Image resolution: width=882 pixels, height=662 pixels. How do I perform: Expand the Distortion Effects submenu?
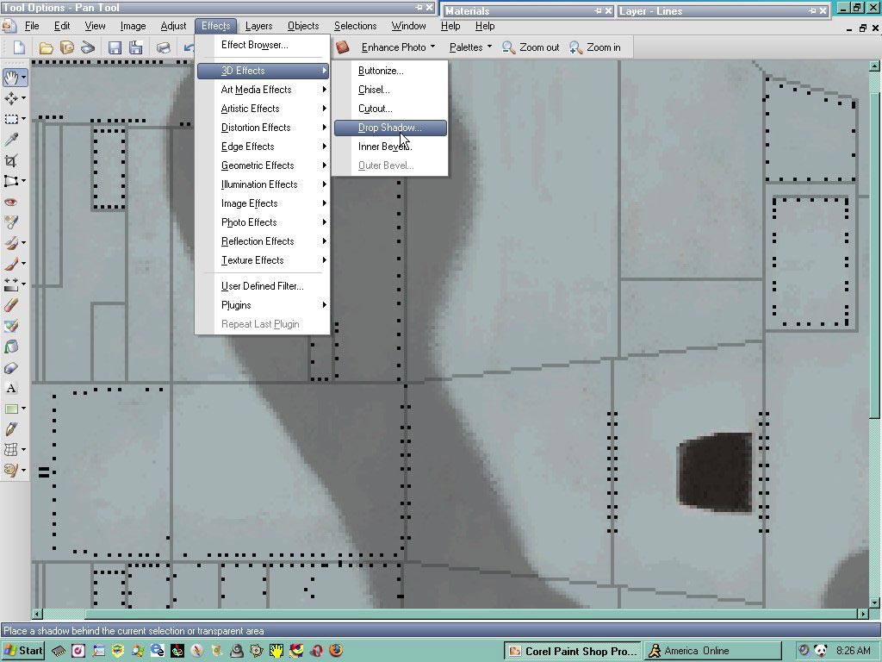tap(263, 128)
